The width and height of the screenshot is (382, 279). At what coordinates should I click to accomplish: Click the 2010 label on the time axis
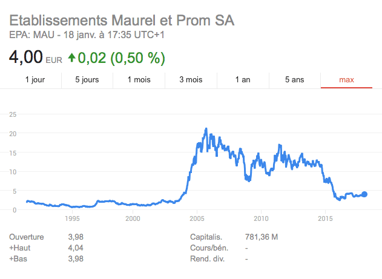pyautogui.click(x=261, y=218)
